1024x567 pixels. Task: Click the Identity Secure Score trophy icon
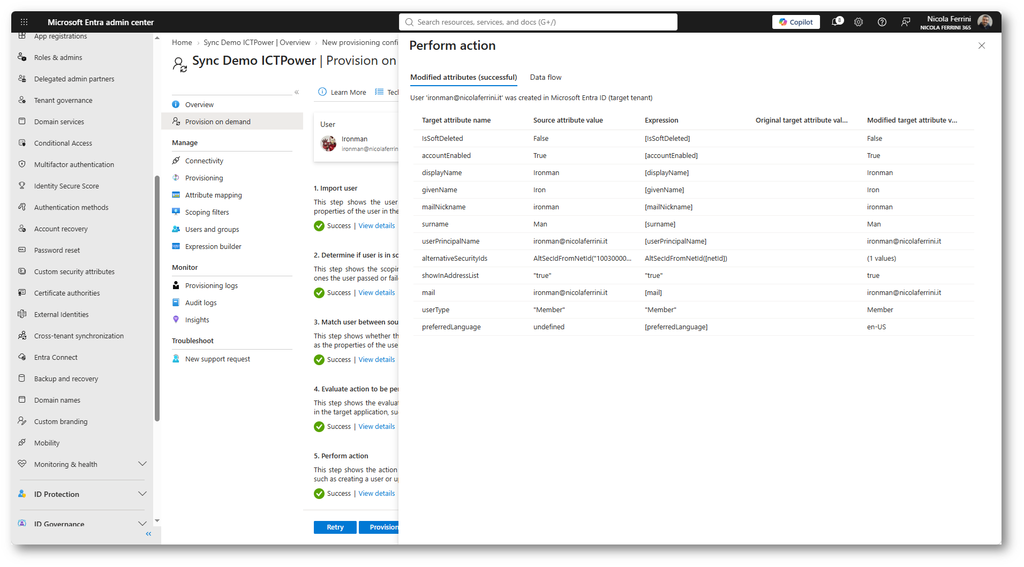click(x=22, y=186)
